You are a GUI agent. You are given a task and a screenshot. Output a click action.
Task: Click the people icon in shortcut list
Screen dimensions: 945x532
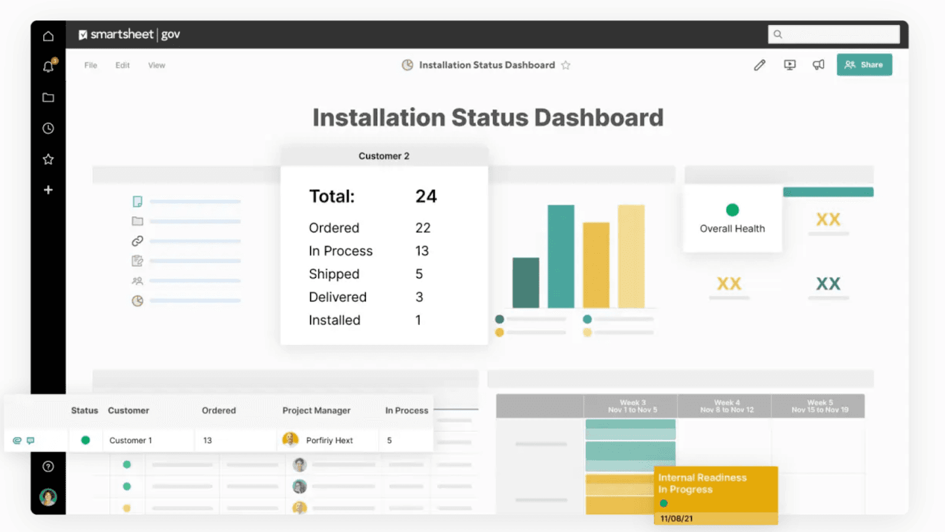click(138, 281)
